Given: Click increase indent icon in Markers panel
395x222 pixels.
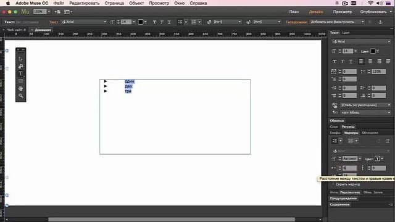Looking at the screenshot, I should tap(387, 141).
